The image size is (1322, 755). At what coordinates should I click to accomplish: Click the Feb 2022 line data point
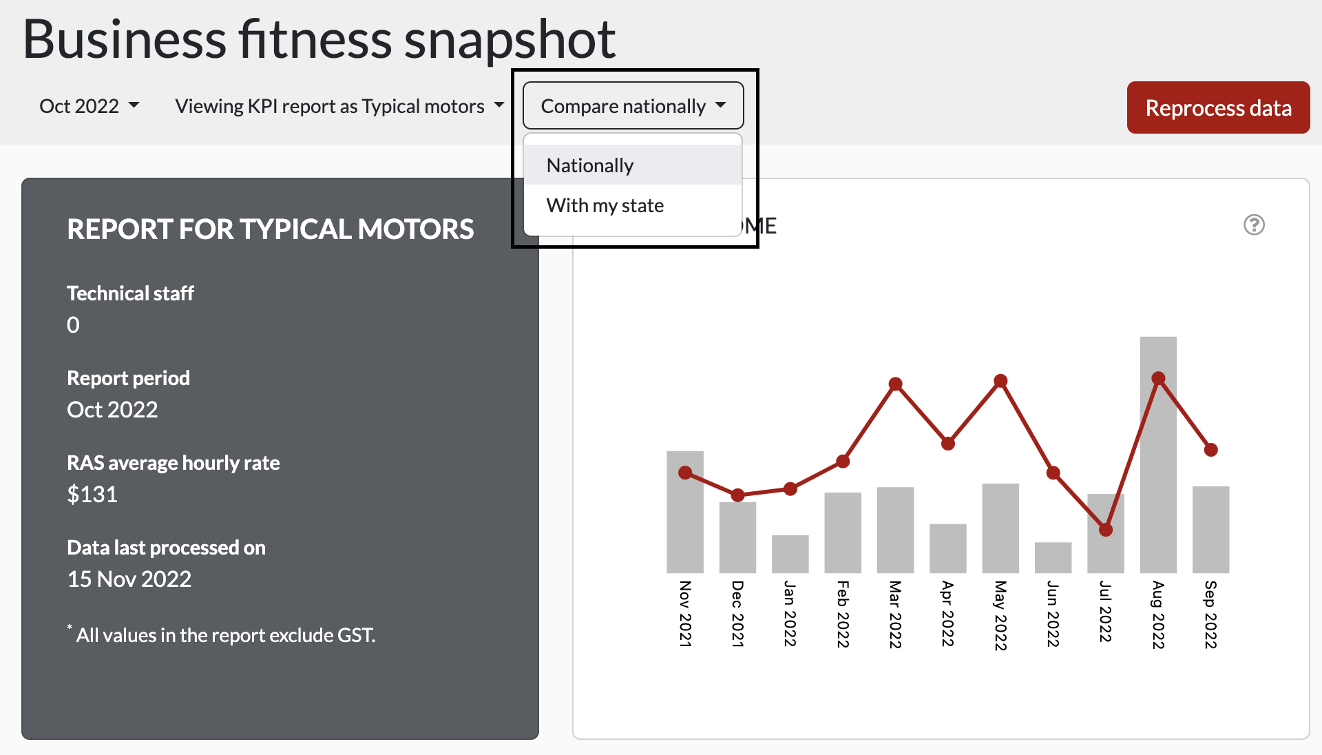[843, 462]
